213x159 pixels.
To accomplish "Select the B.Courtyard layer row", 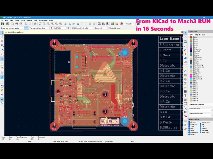I will click(200, 79).
